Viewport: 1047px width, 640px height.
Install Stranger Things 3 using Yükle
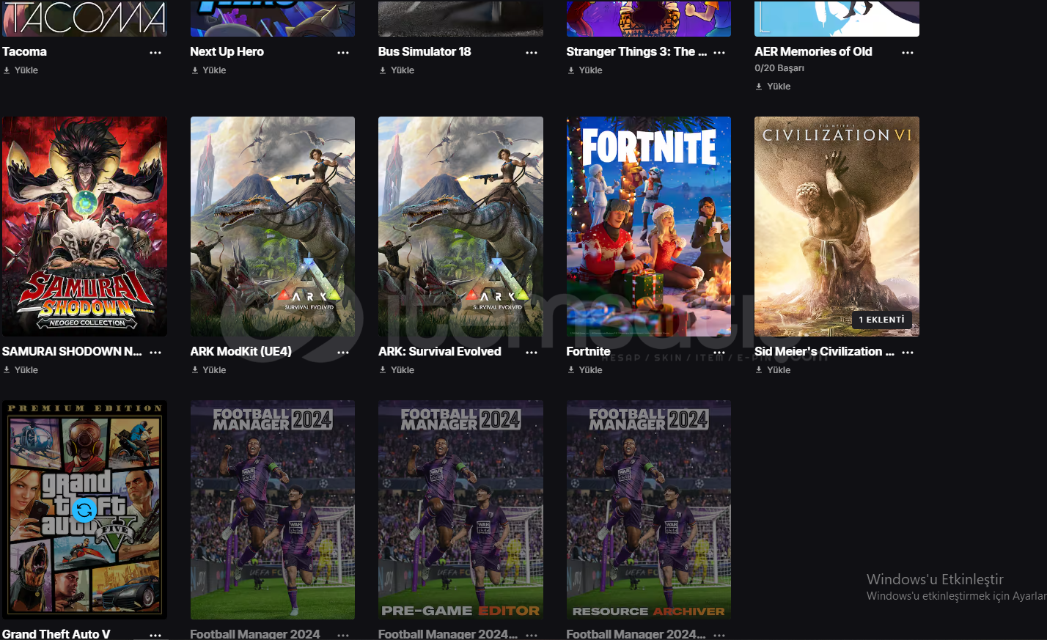[x=585, y=70]
